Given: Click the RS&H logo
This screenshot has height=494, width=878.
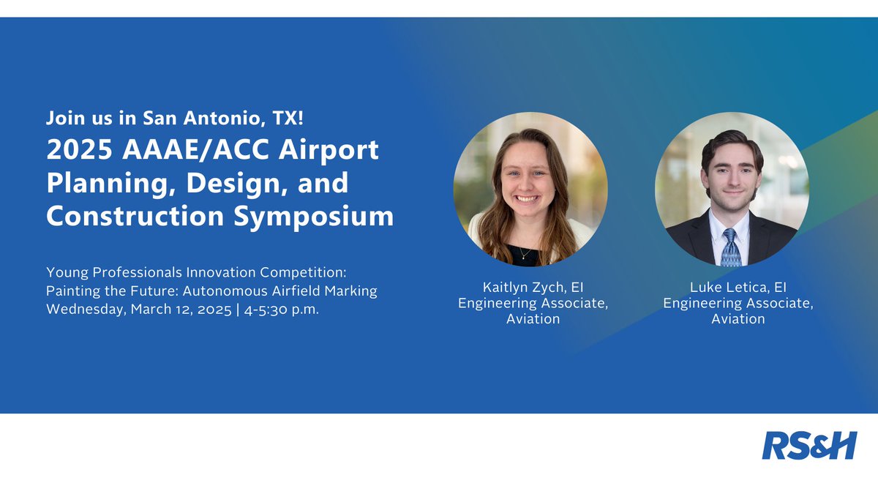Looking at the screenshot, I should click(808, 446).
